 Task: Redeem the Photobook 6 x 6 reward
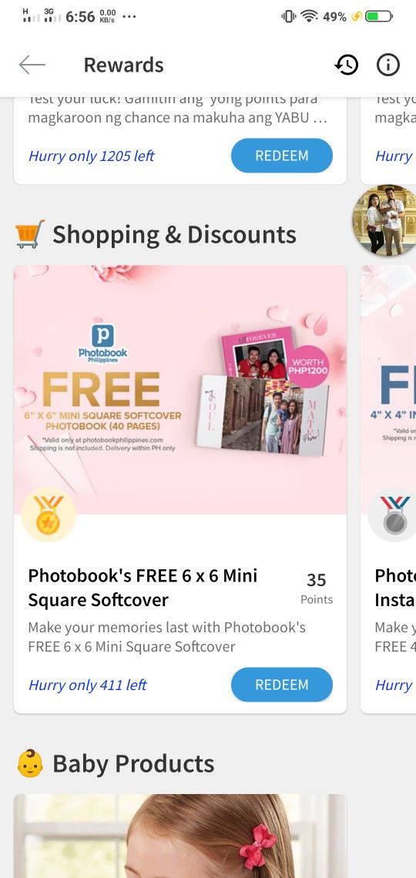(282, 684)
